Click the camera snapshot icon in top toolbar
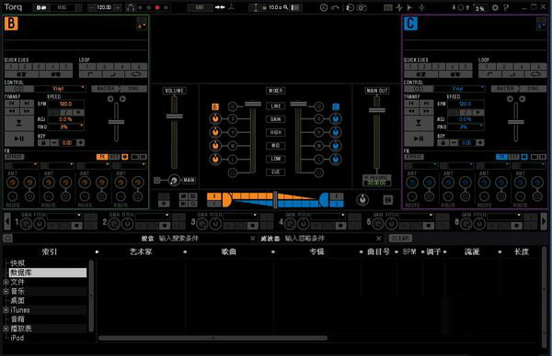Screen dimensions: 552x356 click(362, 7)
